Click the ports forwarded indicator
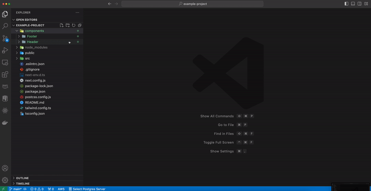 51,189
